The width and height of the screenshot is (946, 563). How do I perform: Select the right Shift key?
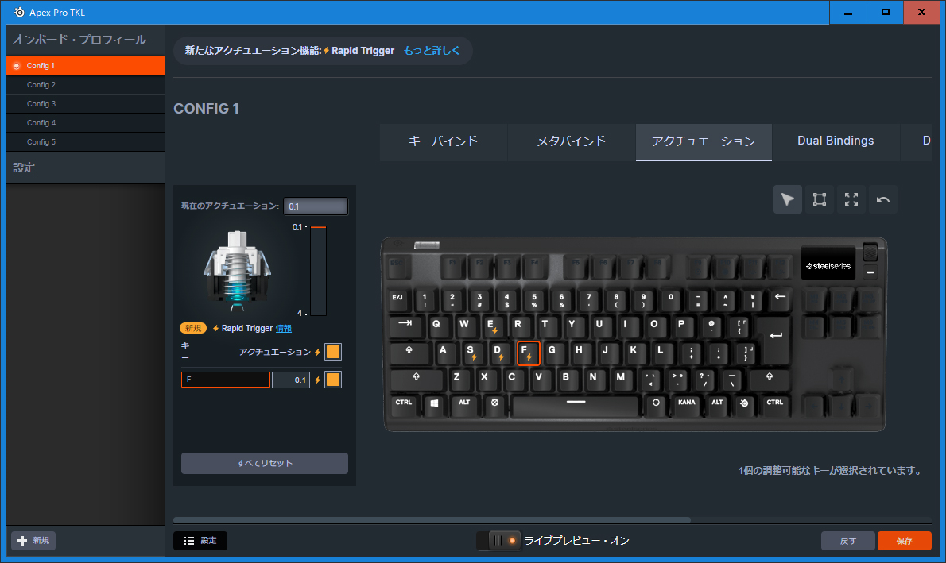[770, 379]
